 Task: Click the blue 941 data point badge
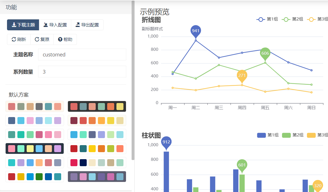point(196,31)
